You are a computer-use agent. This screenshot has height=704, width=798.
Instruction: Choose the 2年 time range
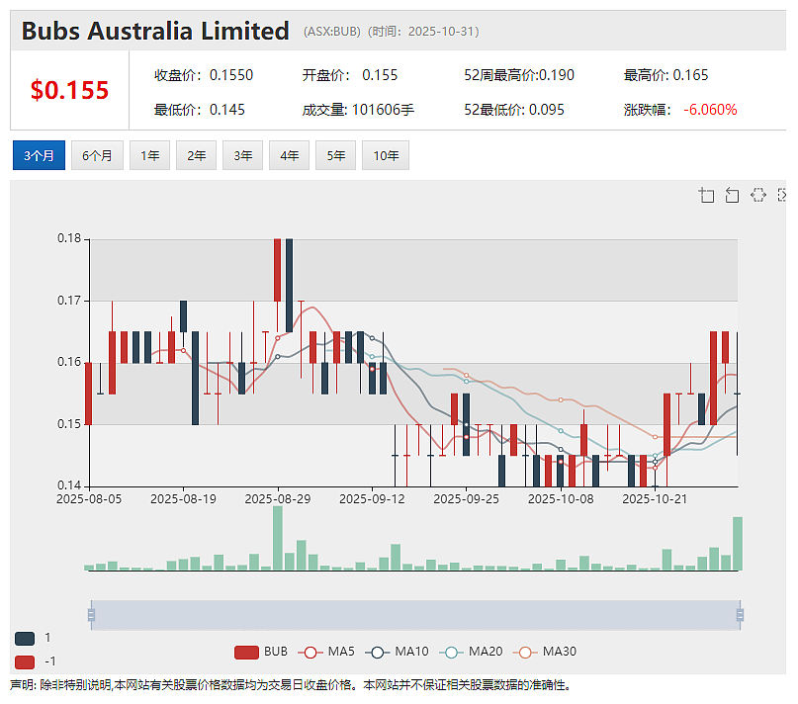196,155
